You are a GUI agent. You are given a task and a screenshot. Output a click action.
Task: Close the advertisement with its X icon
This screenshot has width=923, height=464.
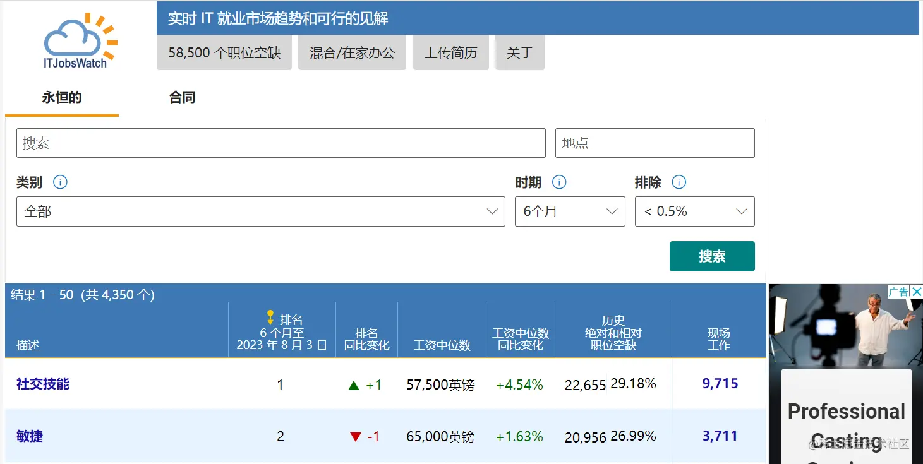coord(917,291)
